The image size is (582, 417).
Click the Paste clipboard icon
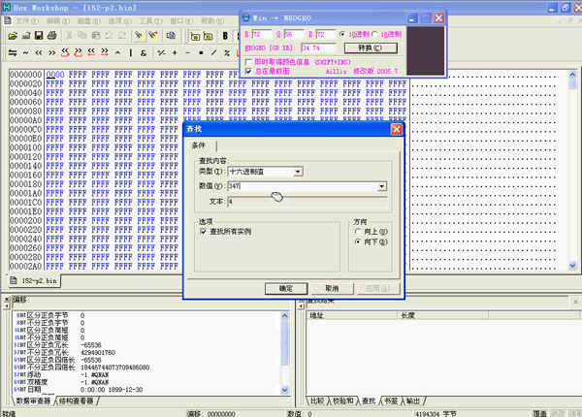click(x=96, y=36)
